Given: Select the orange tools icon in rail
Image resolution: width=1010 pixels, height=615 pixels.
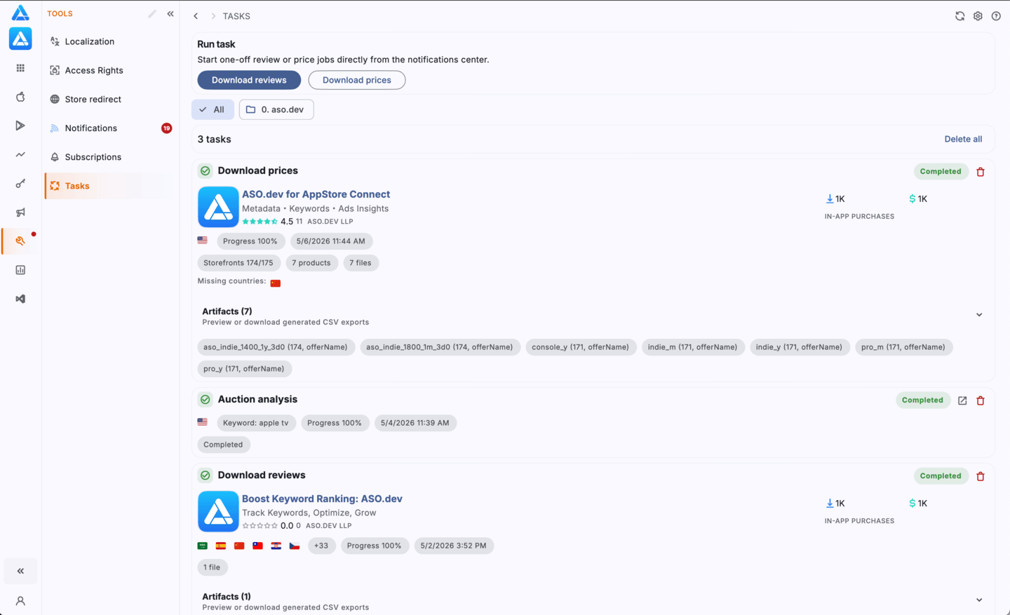Looking at the screenshot, I should [x=20, y=241].
